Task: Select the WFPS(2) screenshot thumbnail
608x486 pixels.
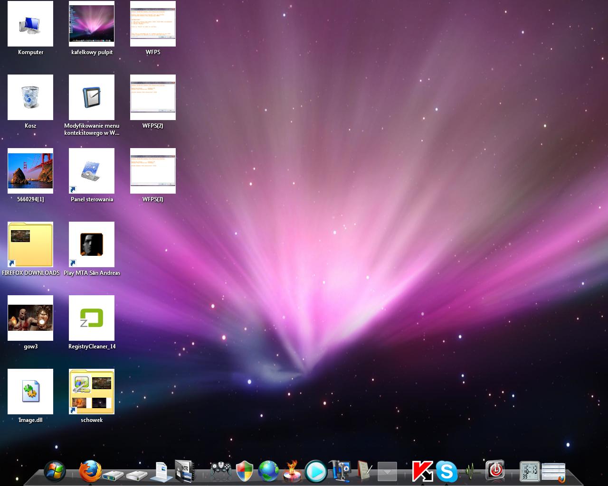Action: click(153, 97)
